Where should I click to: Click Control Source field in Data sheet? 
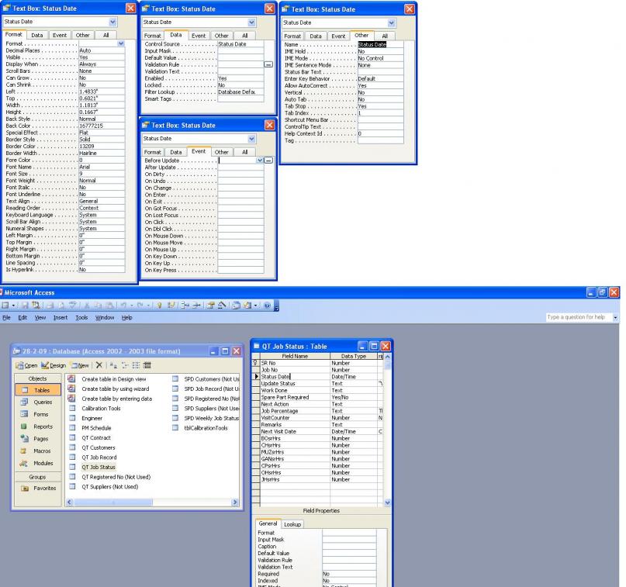(x=240, y=44)
